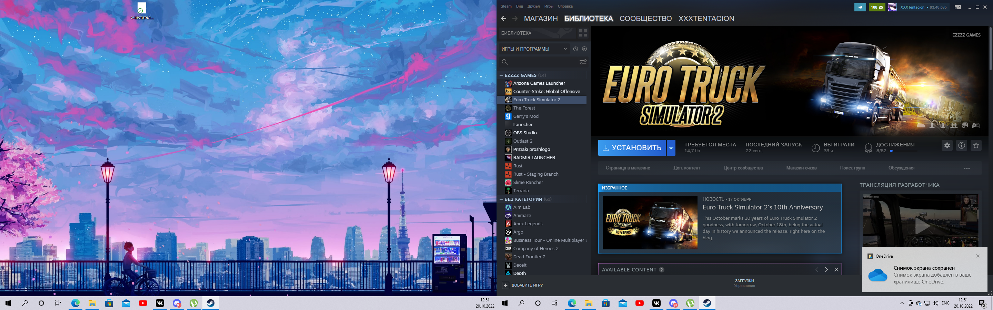The height and width of the screenshot is (310, 993).
Task: Select Terraria in library list
Action: [x=542, y=190]
